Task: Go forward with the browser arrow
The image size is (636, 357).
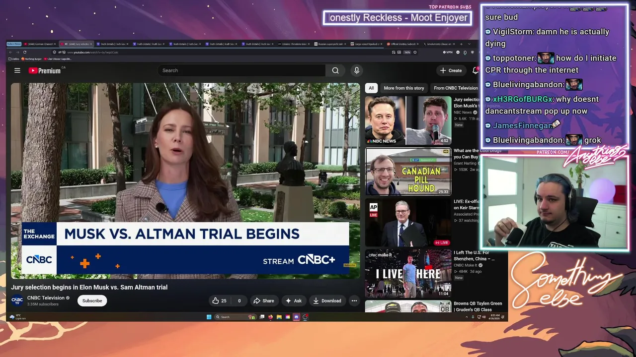Action: coord(18,52)
